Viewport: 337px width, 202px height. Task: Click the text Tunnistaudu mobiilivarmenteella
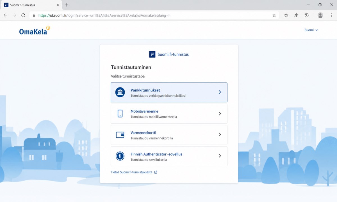tap(154, 117)
